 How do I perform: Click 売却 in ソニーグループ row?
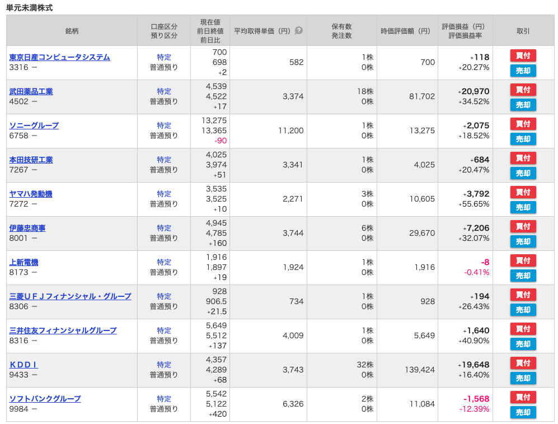click(x=523, y=139)
